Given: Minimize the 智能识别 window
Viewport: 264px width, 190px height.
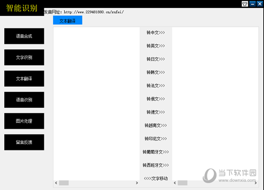Looking at the screenshot, I should (252, 4).
